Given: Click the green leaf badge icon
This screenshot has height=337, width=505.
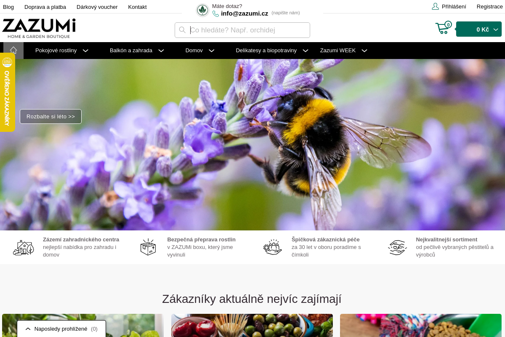Looking at the screenshot, I should (x=202, y=10).
